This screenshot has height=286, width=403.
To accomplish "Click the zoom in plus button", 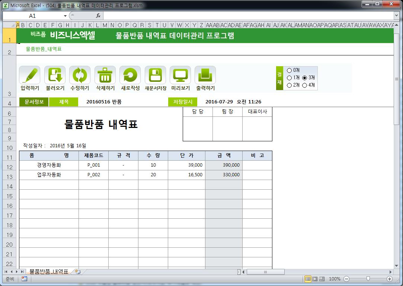I will [390, 279].
